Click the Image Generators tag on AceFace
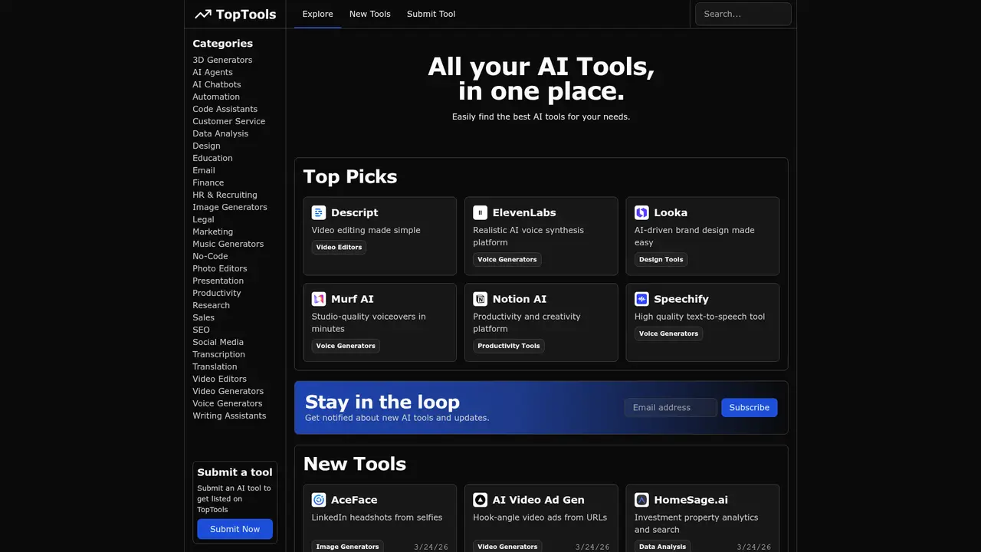The width and height of the screenshot is (981, 552). [347, 547]
